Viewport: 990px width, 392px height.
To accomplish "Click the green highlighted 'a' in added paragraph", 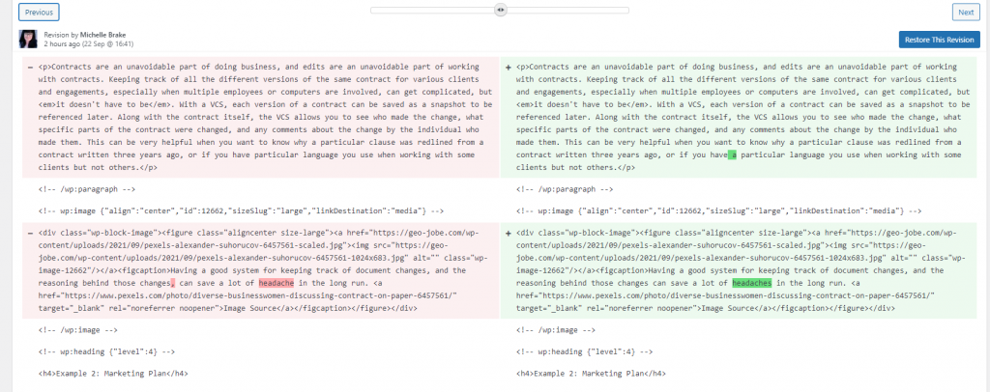I will tap(733, 154).
